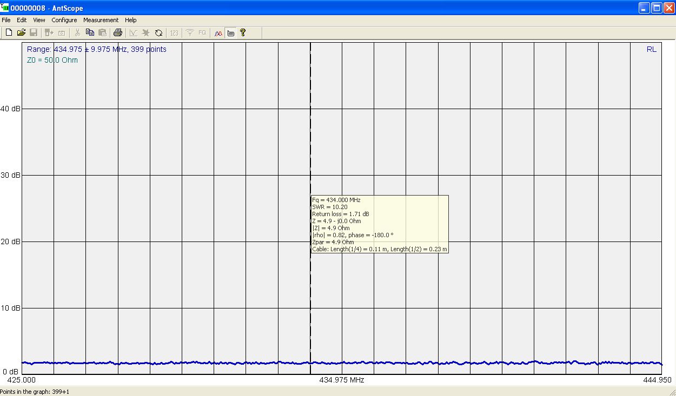
Task: Open the View menu
Action: tap(39, 20)
